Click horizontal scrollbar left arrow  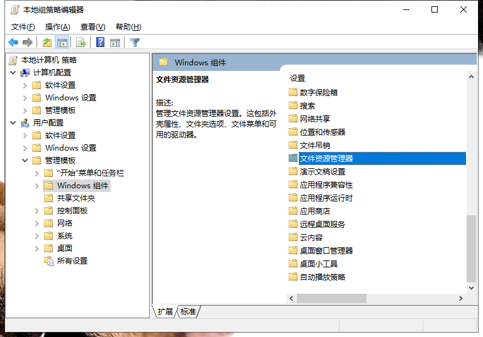coord(291,298)
